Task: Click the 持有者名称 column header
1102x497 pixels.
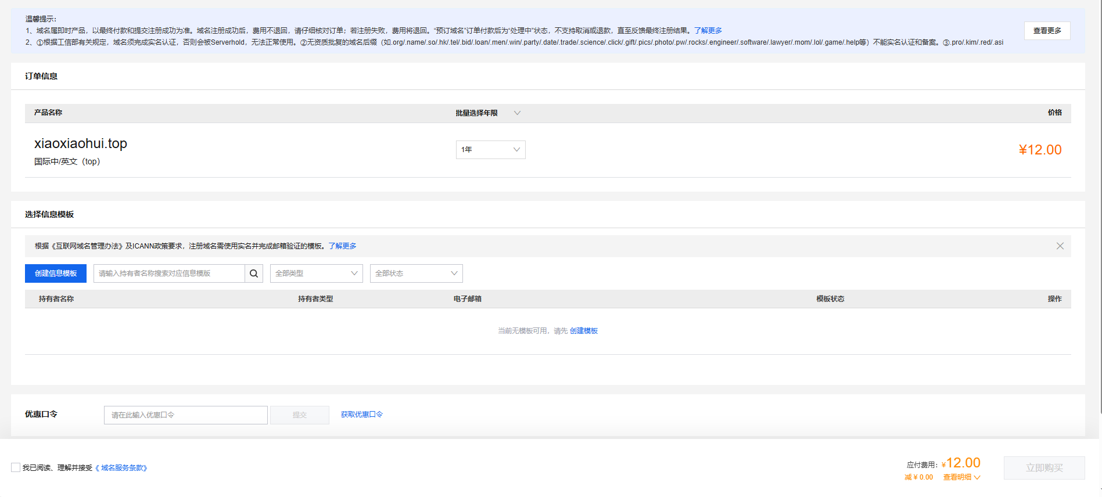Action: coord(56,299)
